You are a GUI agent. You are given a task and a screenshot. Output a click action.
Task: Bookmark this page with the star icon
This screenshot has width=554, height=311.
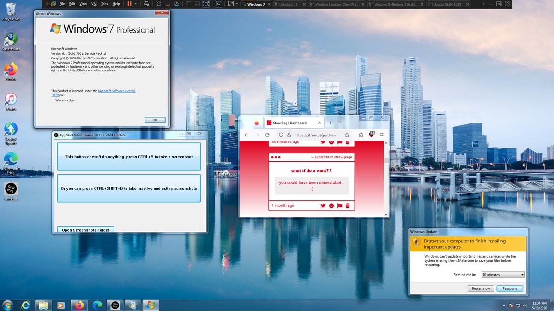point(347,135)
